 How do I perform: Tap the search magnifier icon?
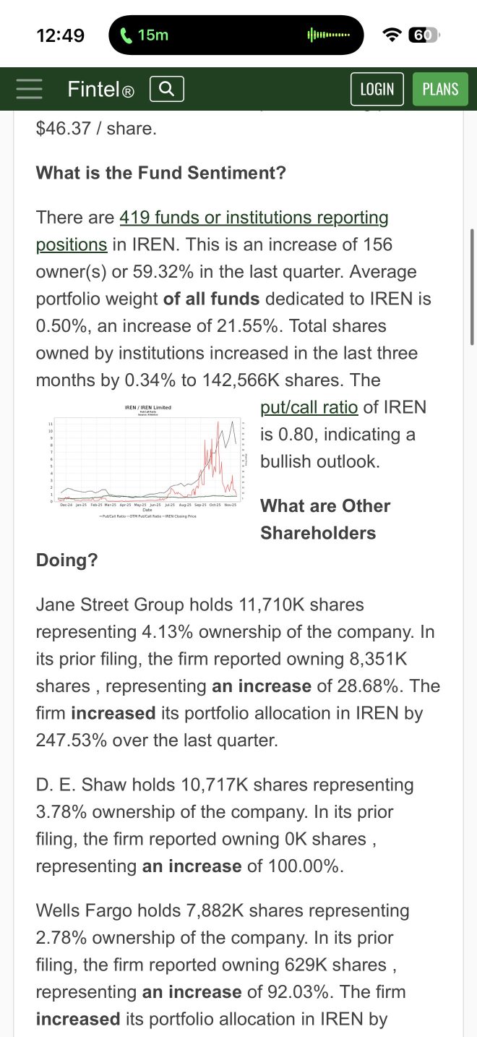click(166, 89)
